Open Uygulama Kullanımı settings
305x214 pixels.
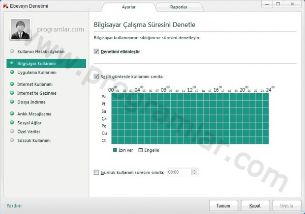pyautogui.click(x=37, y=72)
